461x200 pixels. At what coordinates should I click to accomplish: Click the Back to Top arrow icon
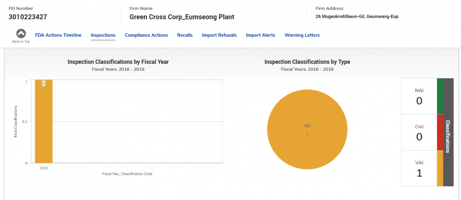pyautogui.click(x=21, y=34)
